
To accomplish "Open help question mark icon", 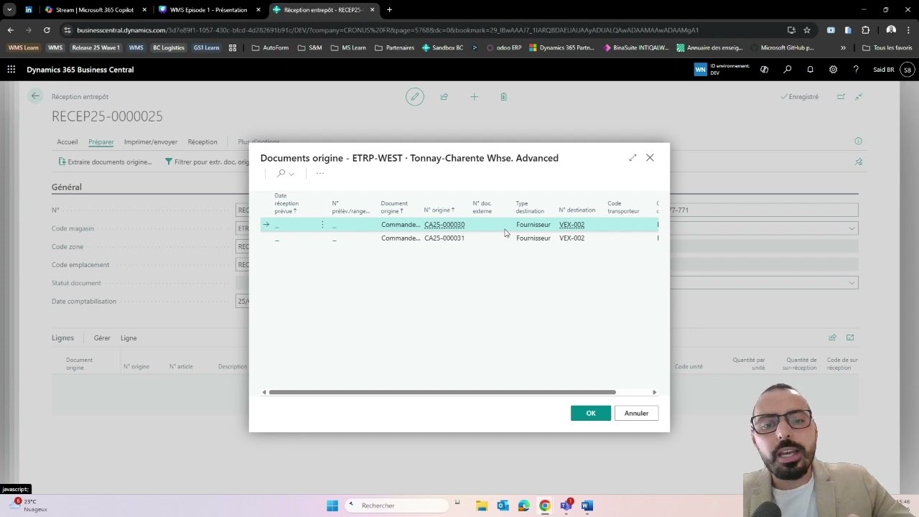I will (856, 70).
